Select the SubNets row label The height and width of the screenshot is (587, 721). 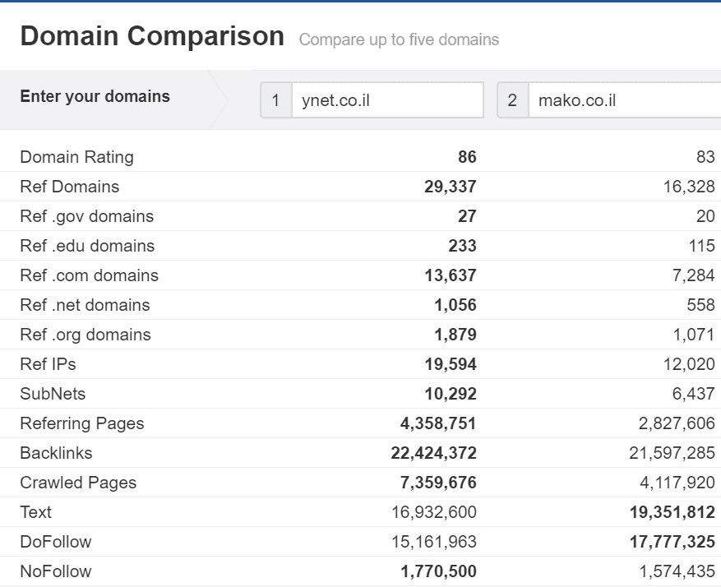53,394
